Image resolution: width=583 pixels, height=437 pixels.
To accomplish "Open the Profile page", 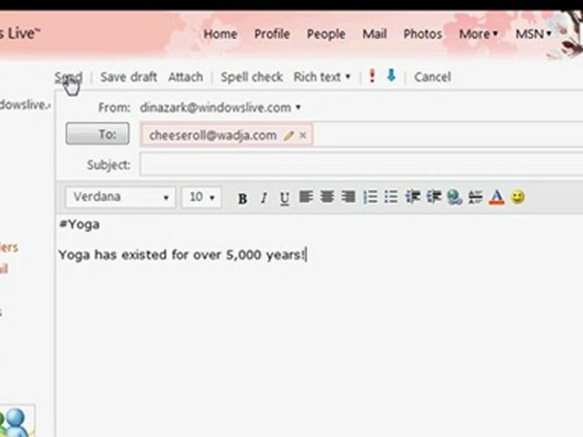I will (272, 34).
